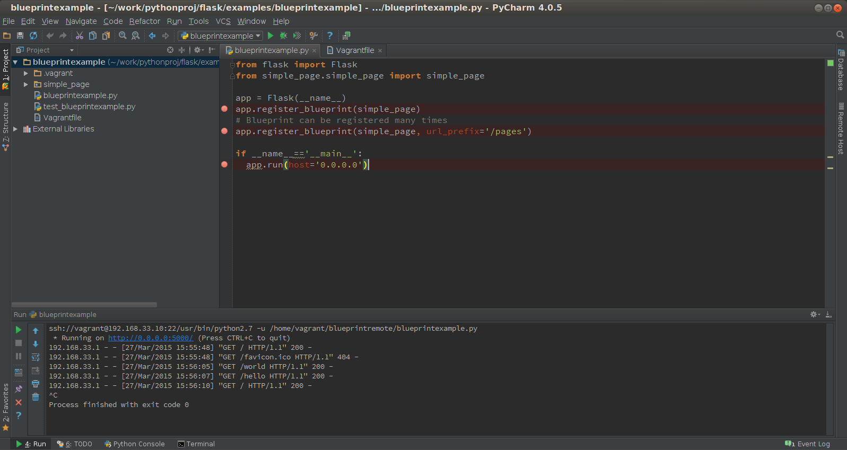Viewport: 847px width, 450px height.
Task: Open the Refactor menu
Action: tap(144, 21)
